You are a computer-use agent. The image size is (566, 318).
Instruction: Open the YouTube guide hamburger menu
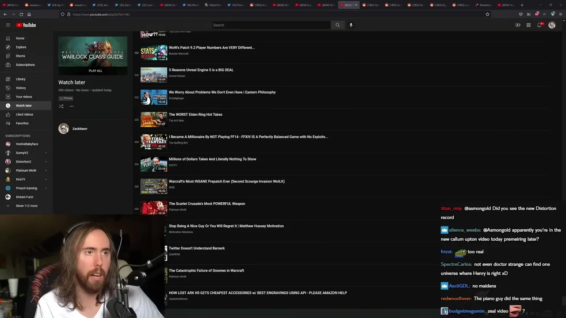(x=8, y=25)
